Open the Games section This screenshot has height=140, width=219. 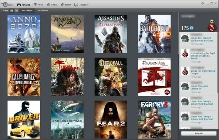(x=23, y=4)
